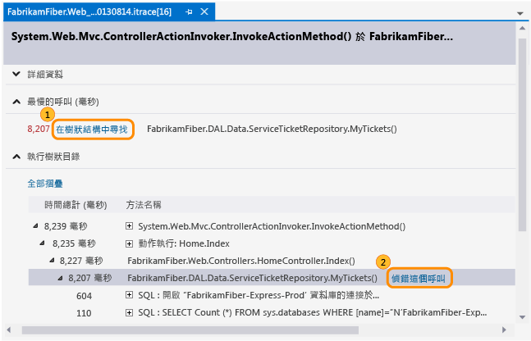Click the 全部摺疊 link

[45, 184]
